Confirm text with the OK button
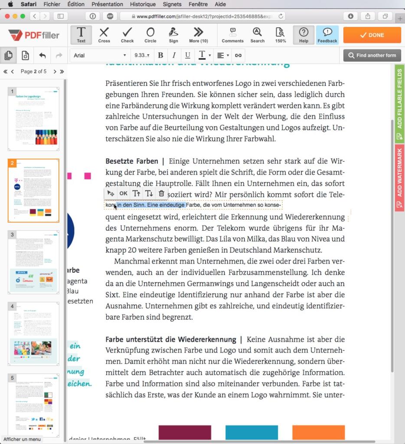405x444 pixels. [123, 194]
